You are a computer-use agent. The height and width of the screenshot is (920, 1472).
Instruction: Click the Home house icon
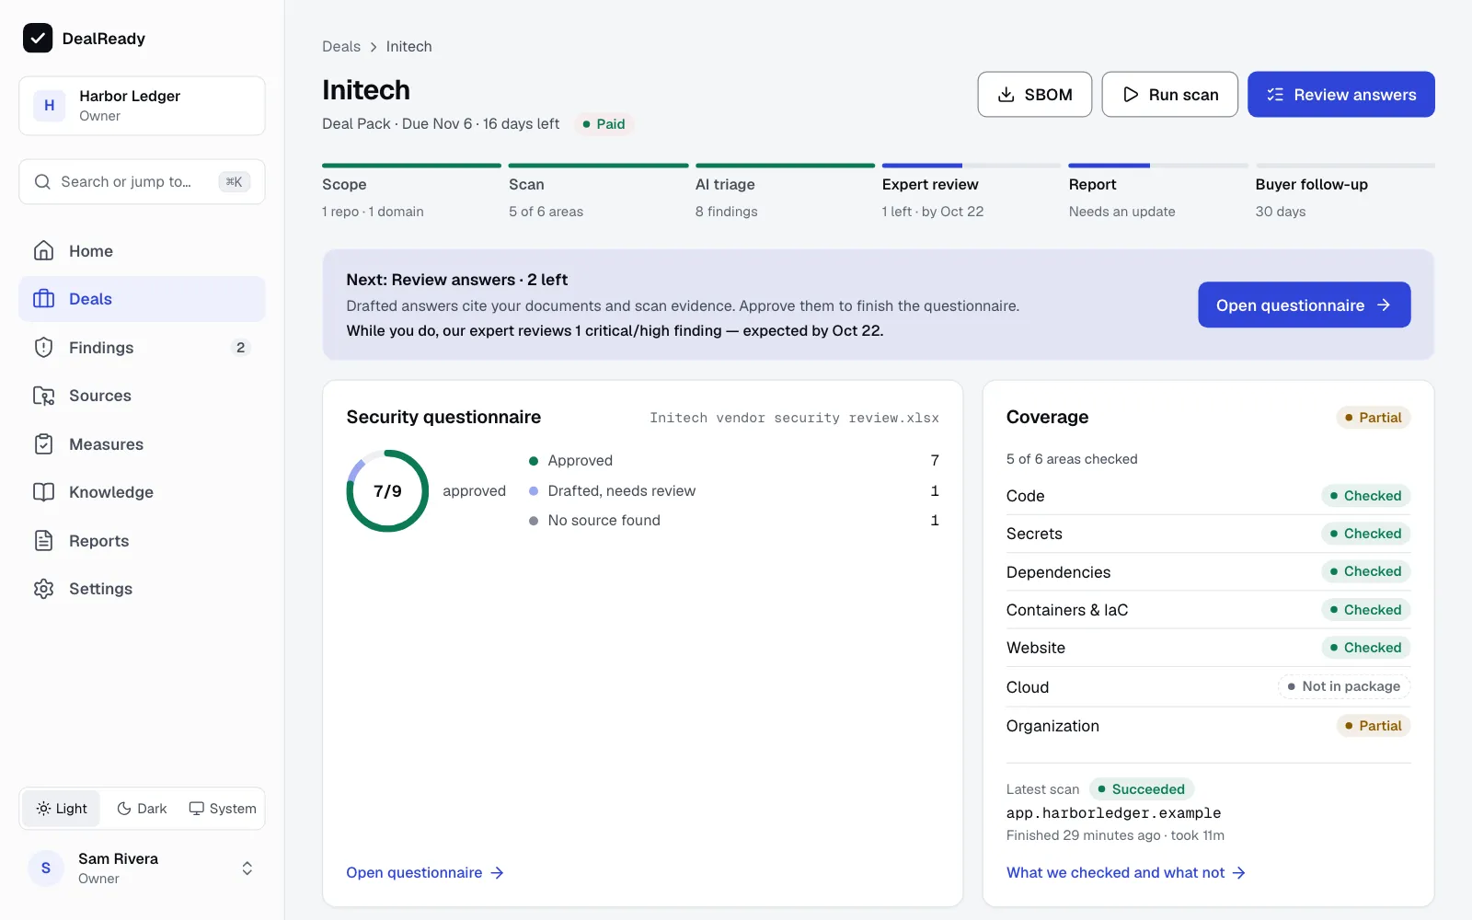[43, 250]
